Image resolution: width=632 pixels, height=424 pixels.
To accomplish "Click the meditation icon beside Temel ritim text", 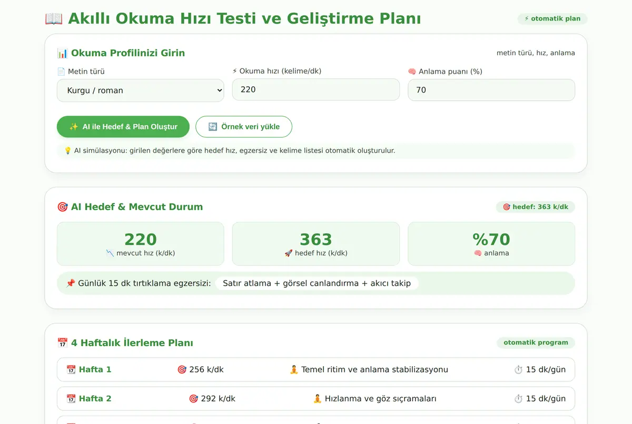I will [x=294, y=370].
